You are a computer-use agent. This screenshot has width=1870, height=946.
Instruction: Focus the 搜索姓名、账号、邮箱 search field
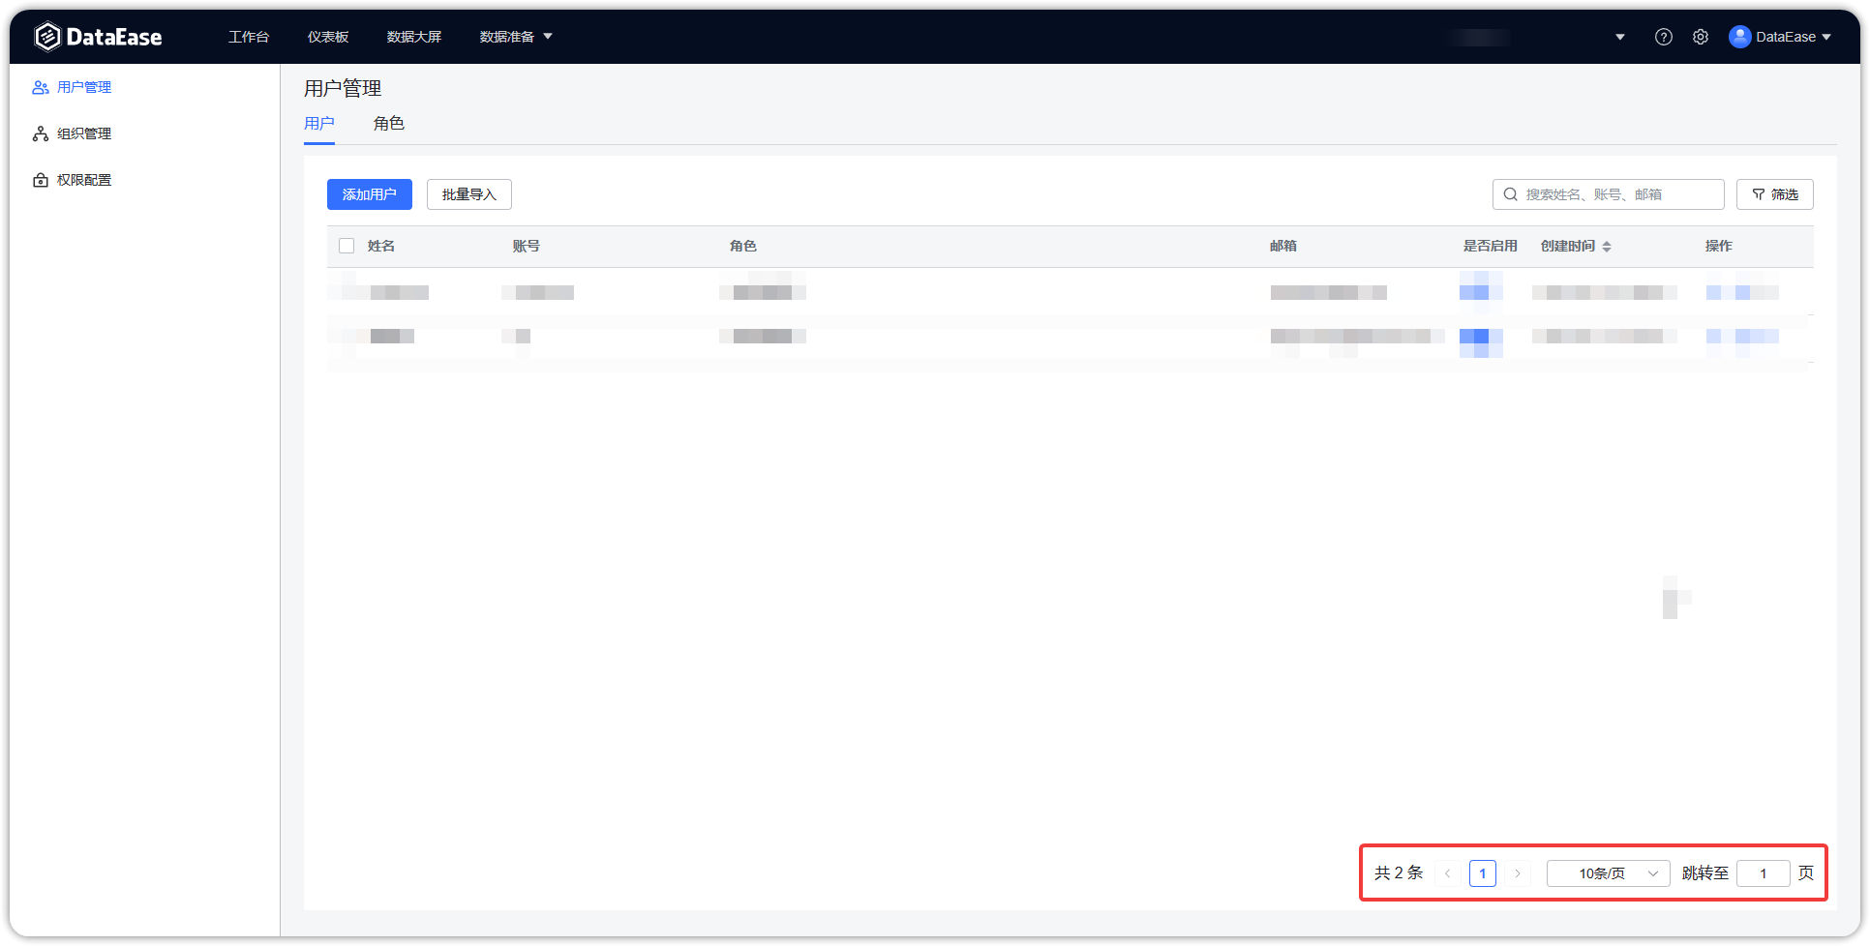coord(1609,194)
